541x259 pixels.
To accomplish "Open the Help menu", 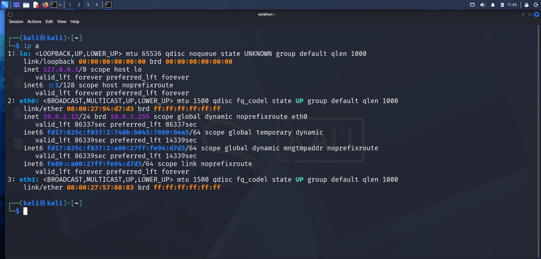I will click(75, 22).
